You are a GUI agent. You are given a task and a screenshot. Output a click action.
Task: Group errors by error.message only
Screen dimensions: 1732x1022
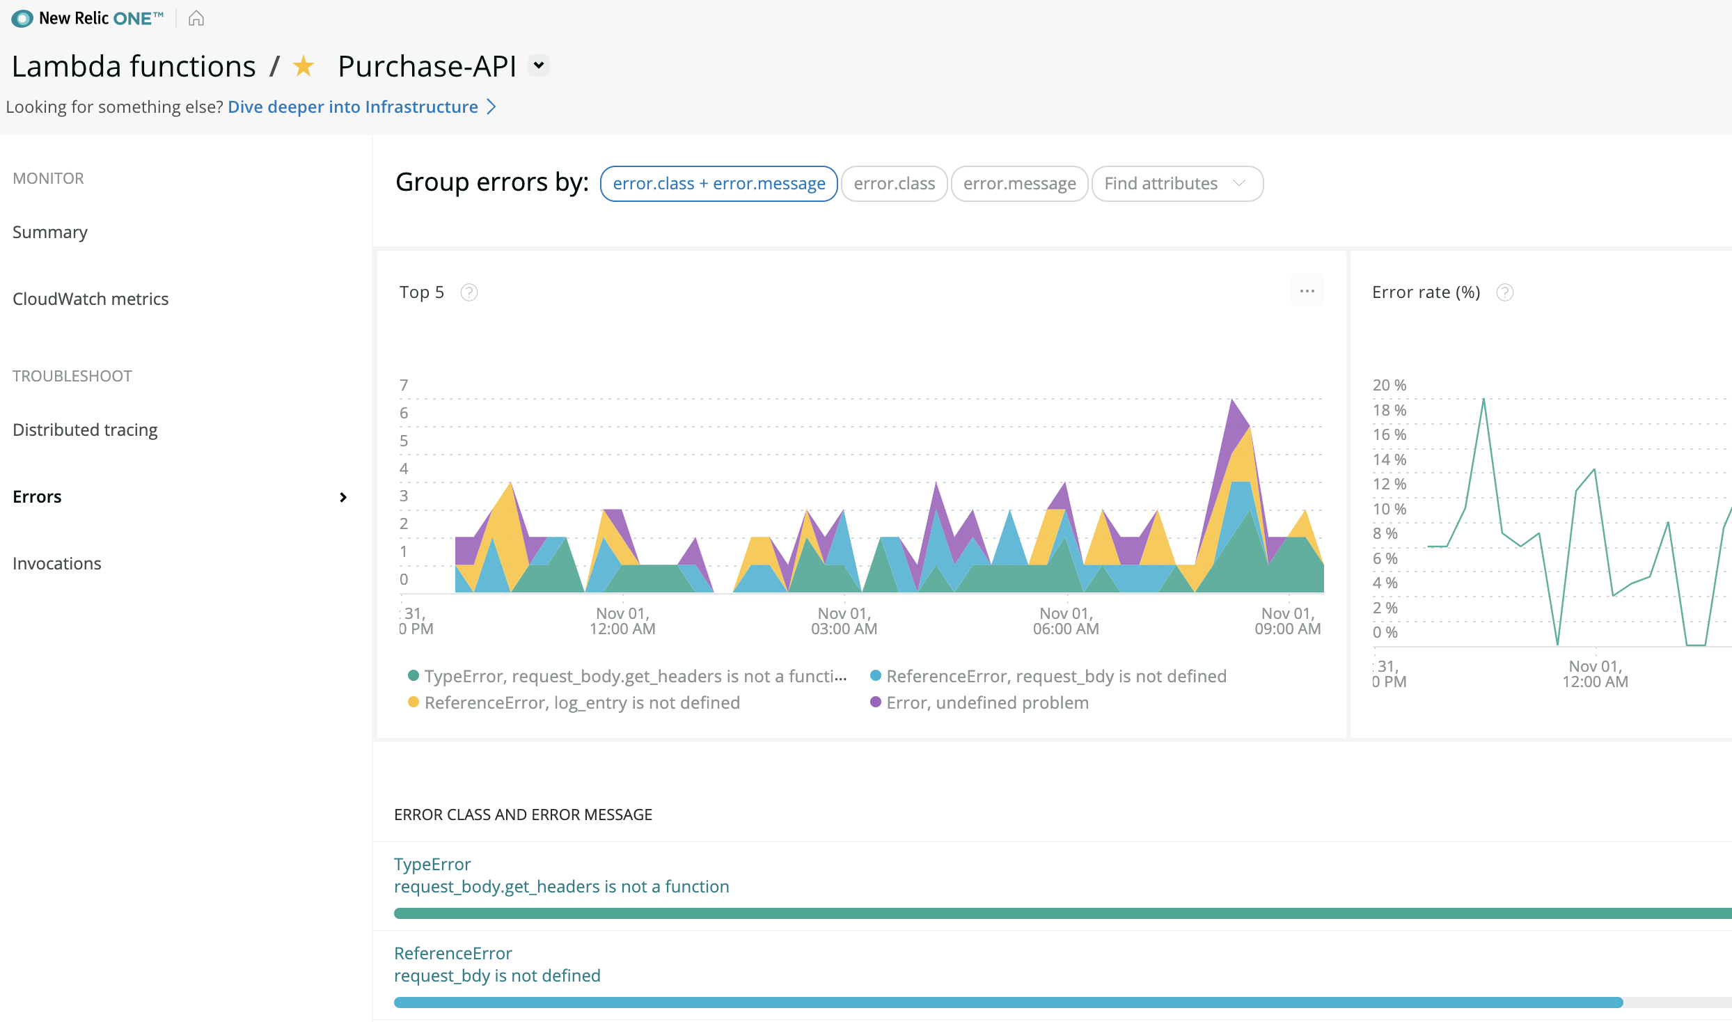click(x=1019, y=184)
